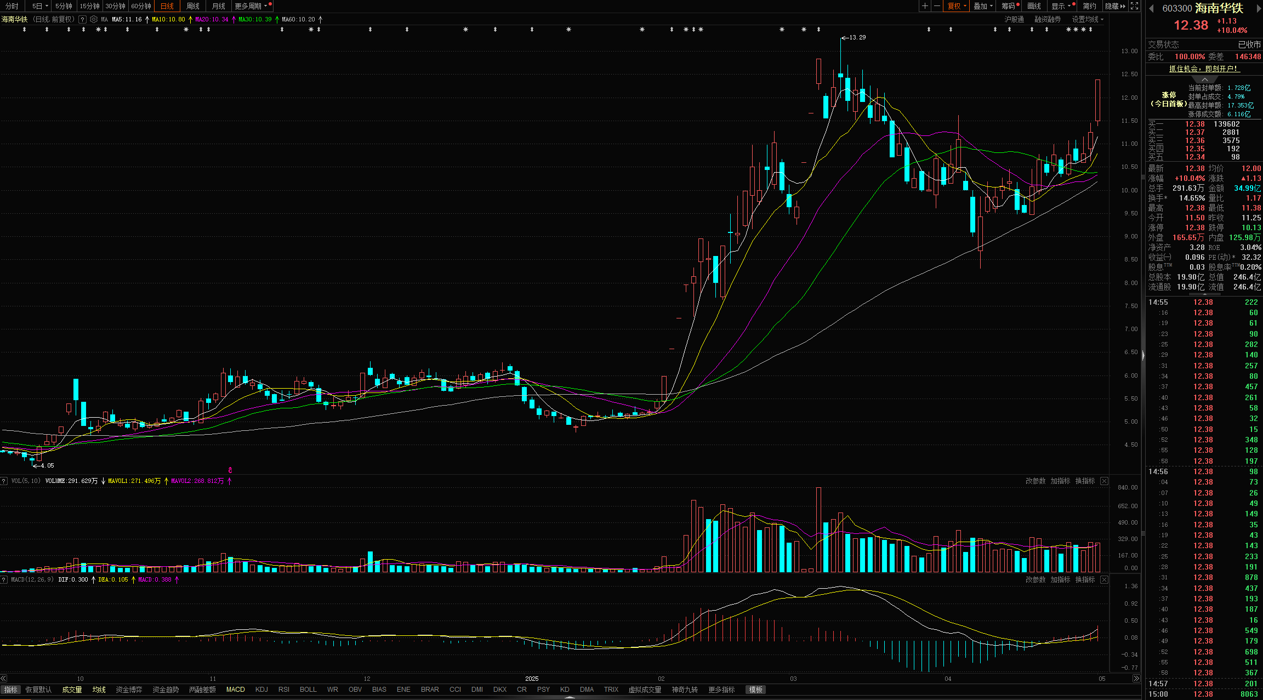This screenshot has width=1263, height=700.
Task: Select the BOLL indicator
Action: (308, 690)
